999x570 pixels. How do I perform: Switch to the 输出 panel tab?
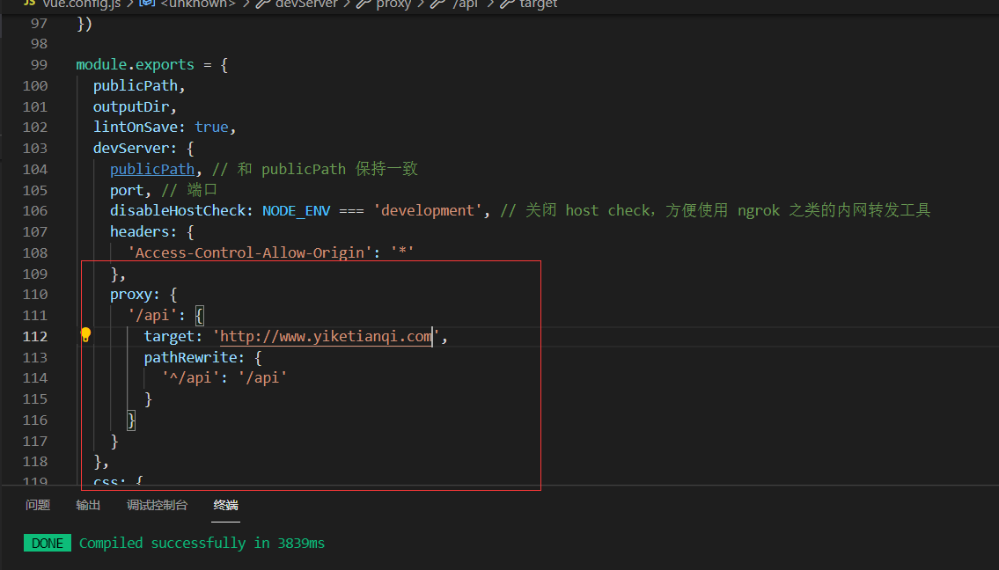(x=88, y=505)
